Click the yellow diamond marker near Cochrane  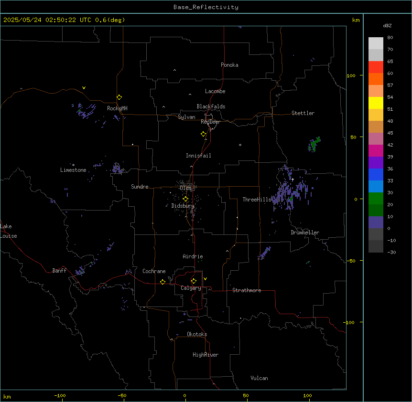pos(163,282)
